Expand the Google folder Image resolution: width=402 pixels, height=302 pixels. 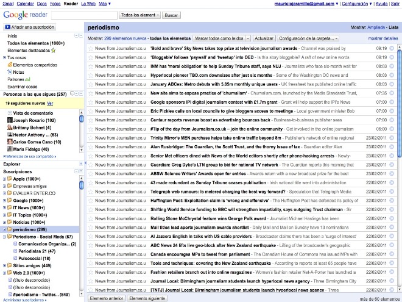click(x=4, y=201)
